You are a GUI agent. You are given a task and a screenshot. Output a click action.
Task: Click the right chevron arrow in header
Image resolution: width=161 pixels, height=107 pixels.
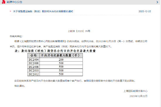click(x=157, y=2)
